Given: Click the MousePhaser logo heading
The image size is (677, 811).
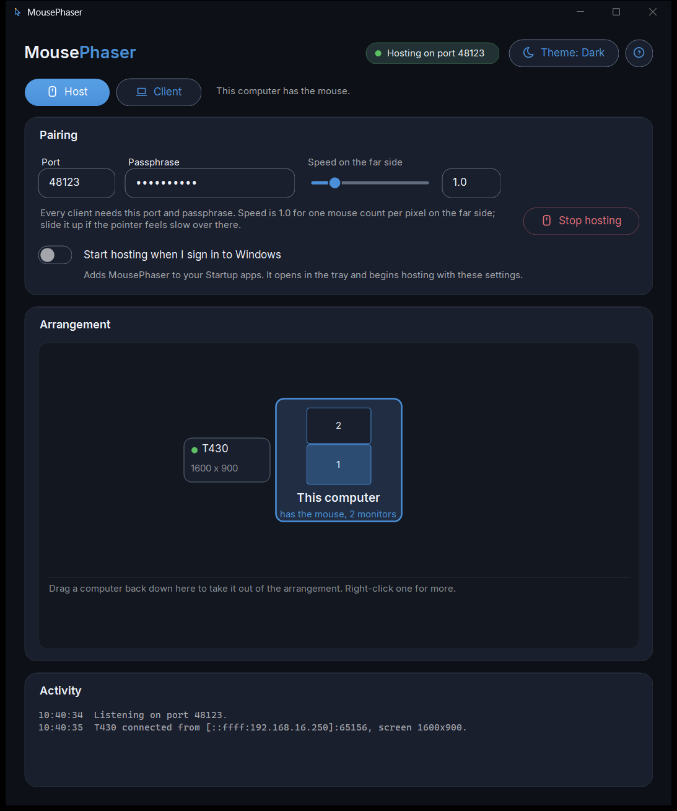Looking at the screenshot, I should [80, 53].
